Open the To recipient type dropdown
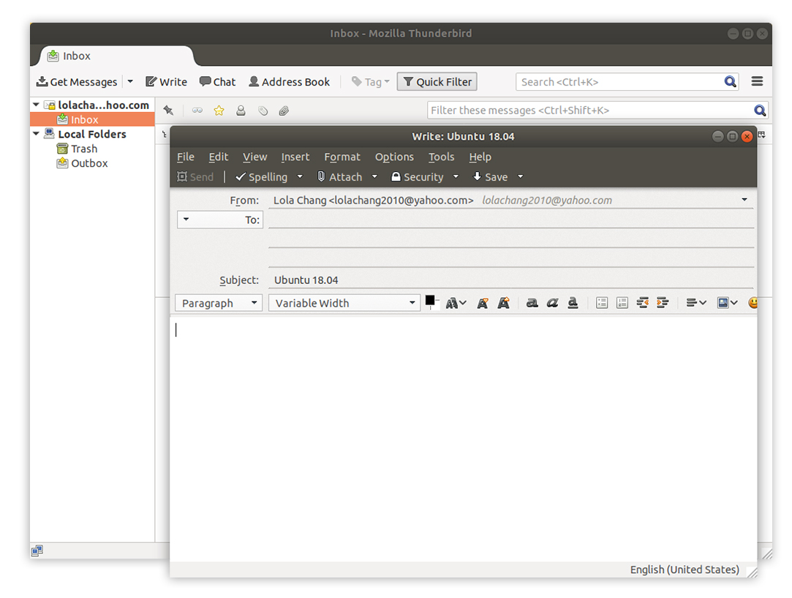The width and height of the screenshot is (792, 598). (219, 220)
